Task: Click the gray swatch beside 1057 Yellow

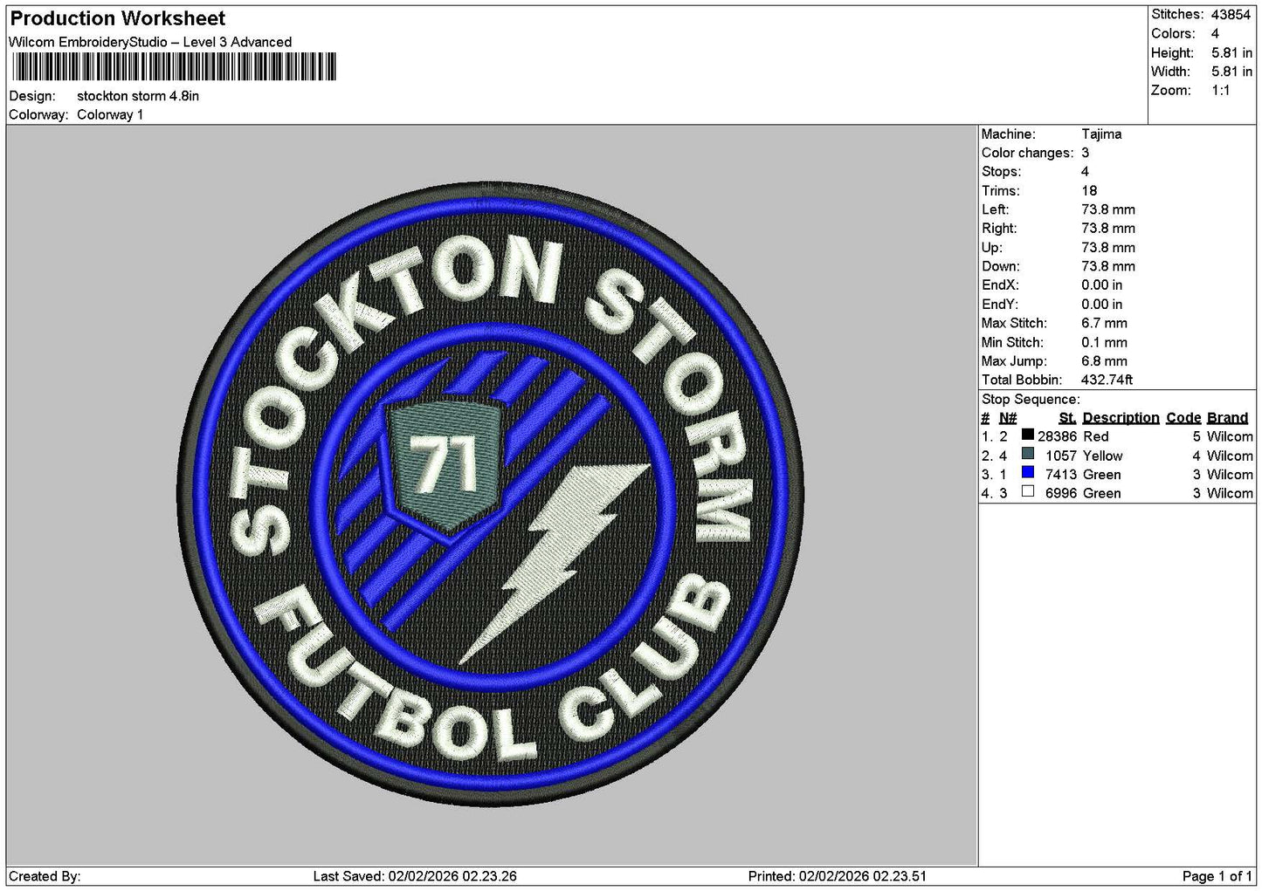Action: pyautogui.click(x=1028, y=454)
